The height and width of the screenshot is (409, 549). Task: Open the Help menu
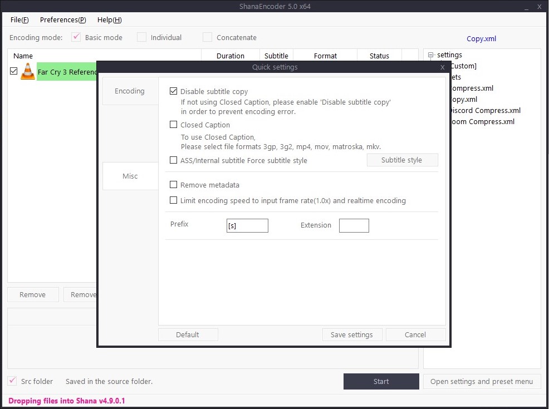(x=110, y=20)
